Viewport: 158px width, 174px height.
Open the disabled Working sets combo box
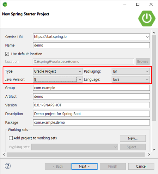(x=75, y=147)
